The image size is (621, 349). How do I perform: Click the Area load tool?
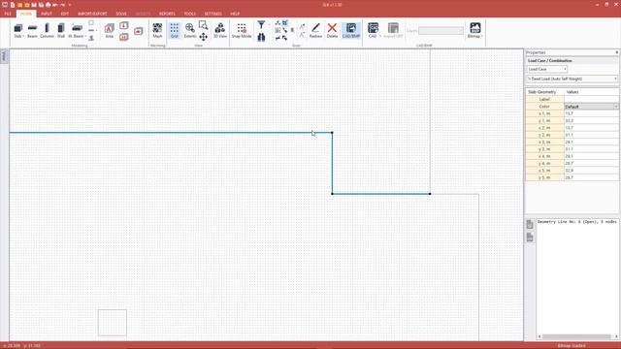110,30
